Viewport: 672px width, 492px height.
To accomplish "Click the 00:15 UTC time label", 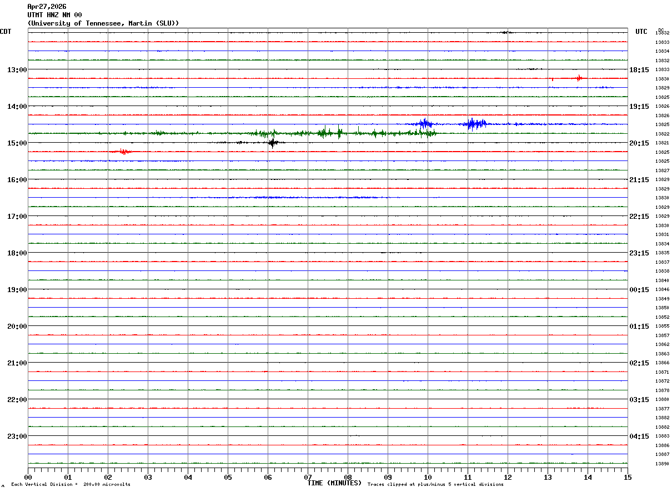I will point(639,289).
